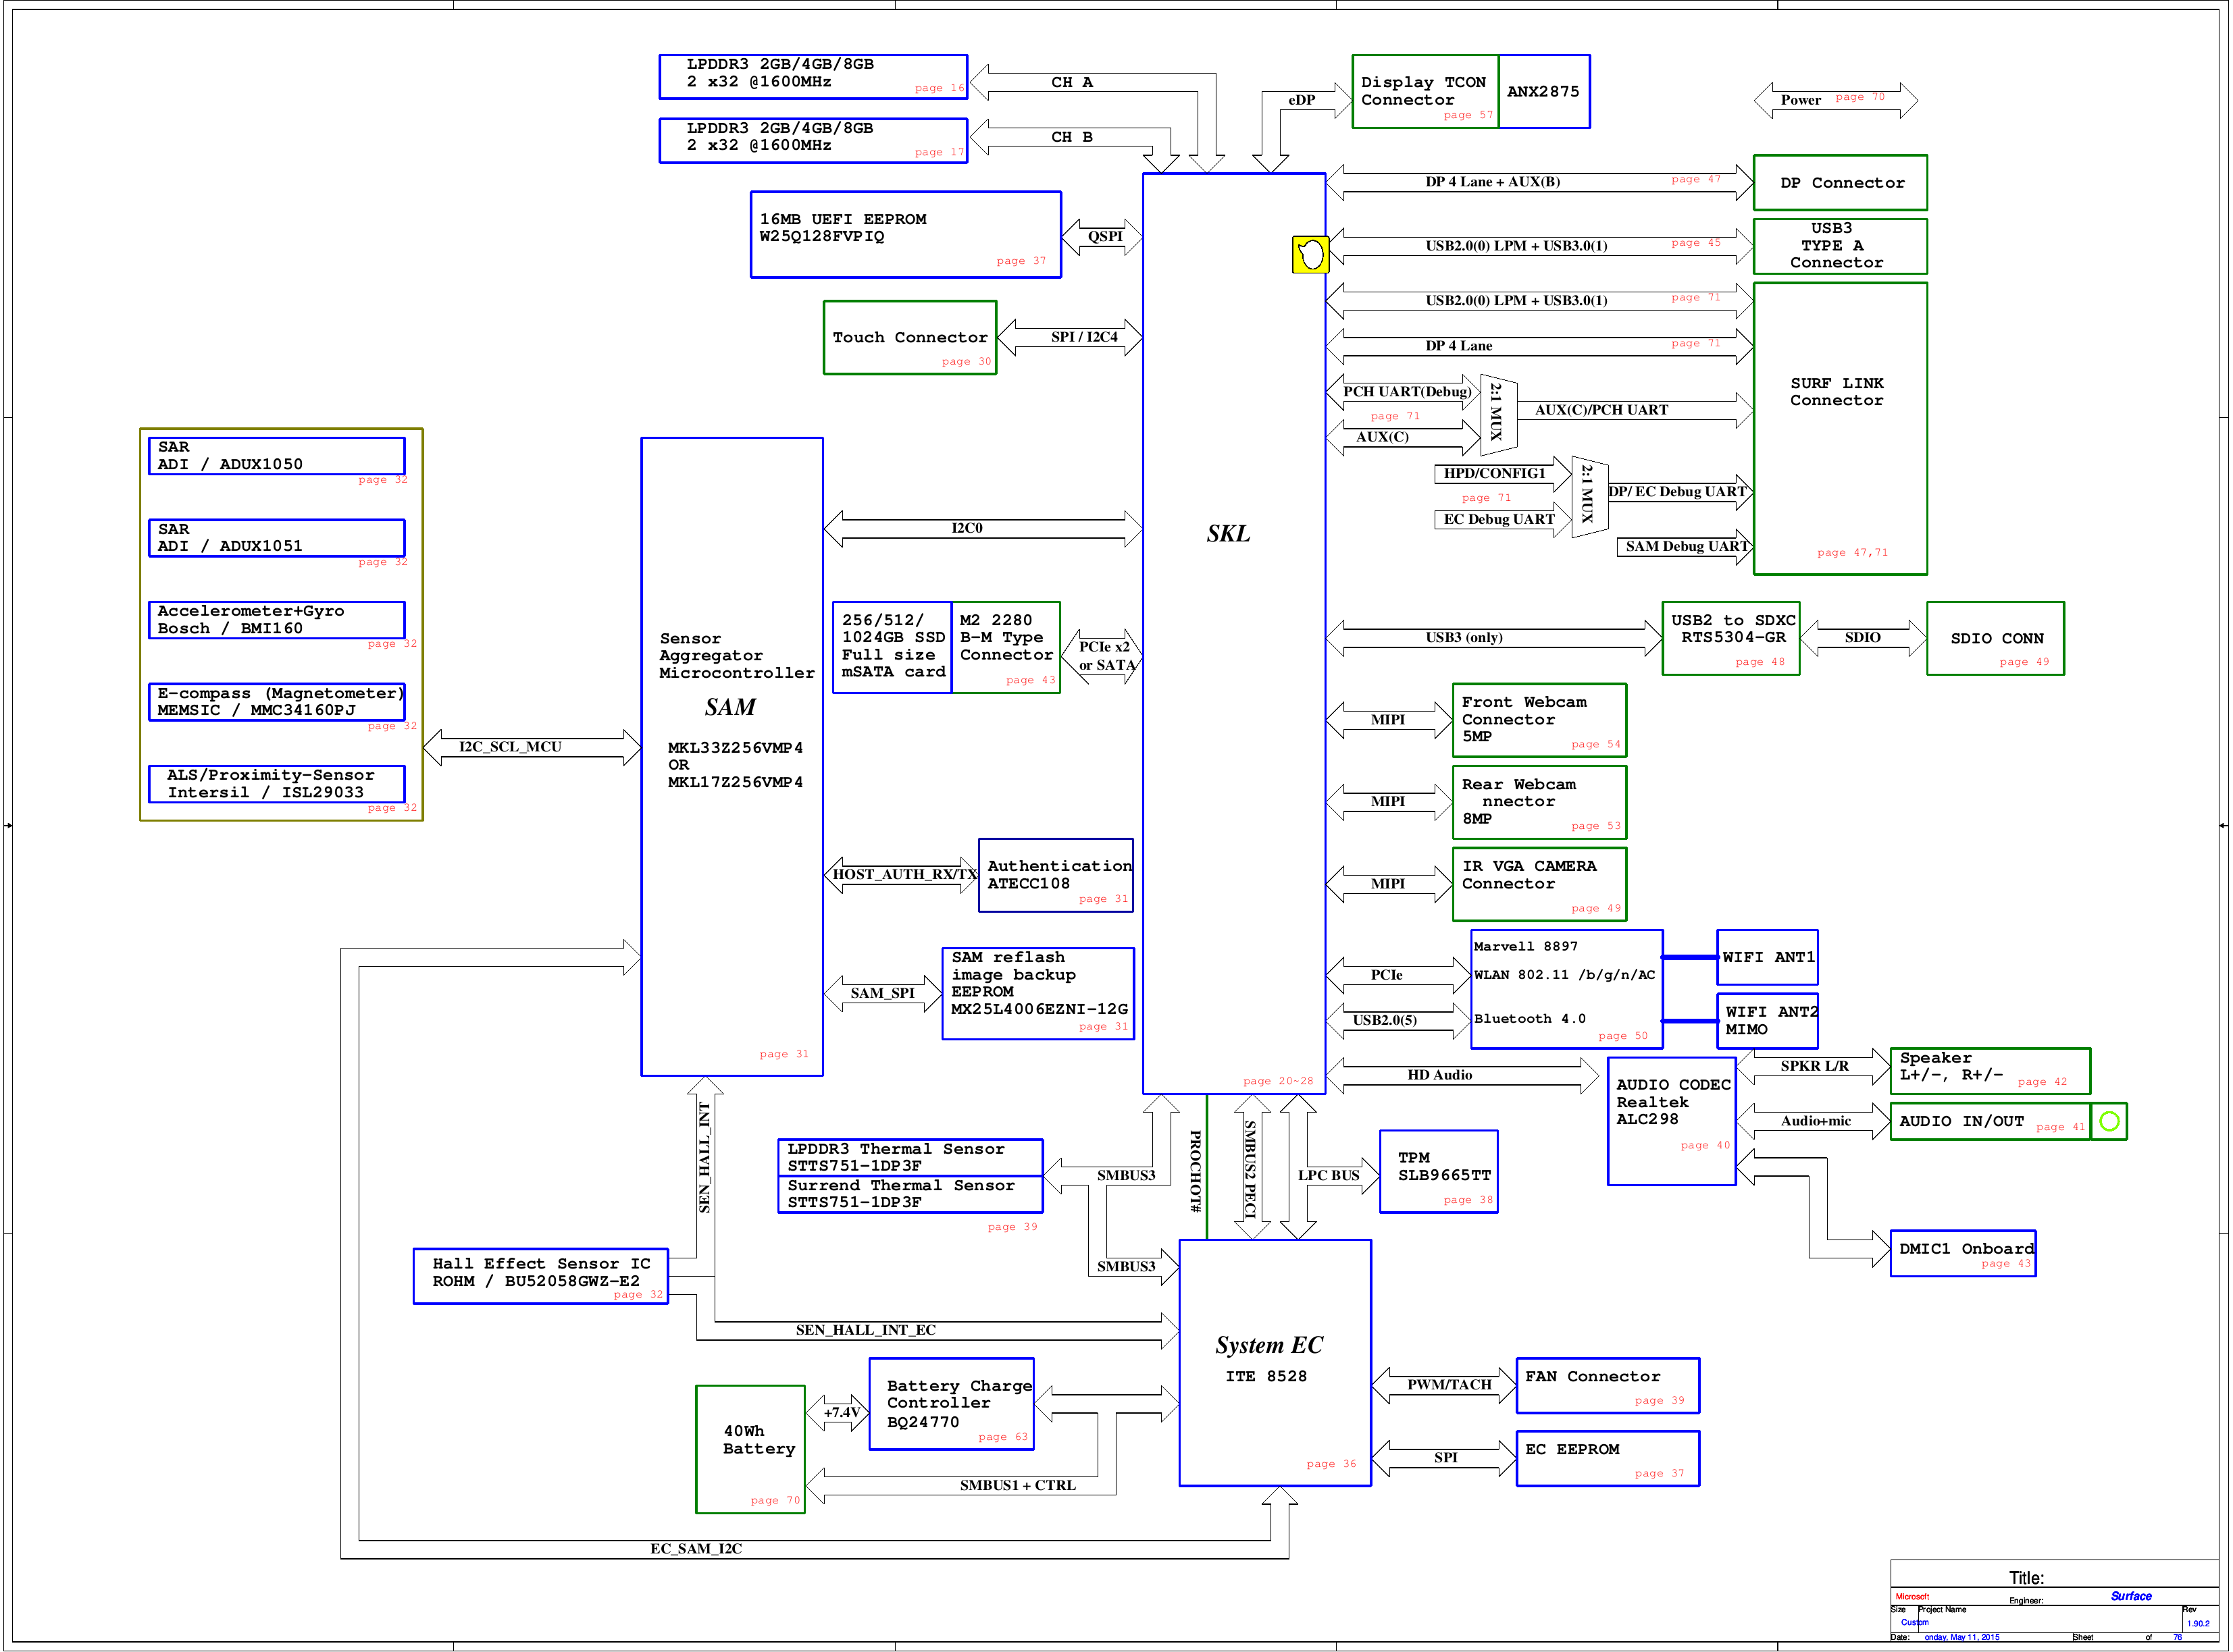Click the USB3 TYPE A Connector text

[1836, 246]
